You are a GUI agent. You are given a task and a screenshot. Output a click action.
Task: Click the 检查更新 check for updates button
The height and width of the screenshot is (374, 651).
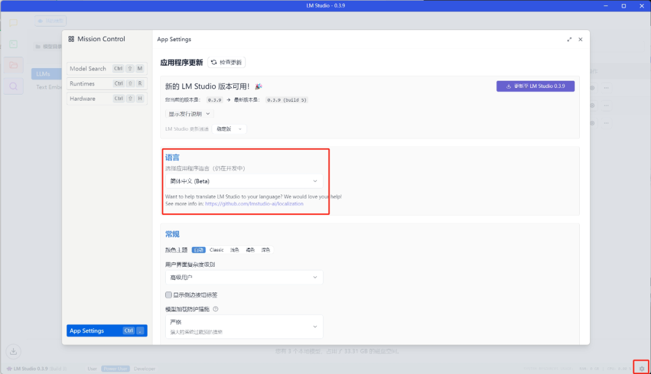[226, 62]
